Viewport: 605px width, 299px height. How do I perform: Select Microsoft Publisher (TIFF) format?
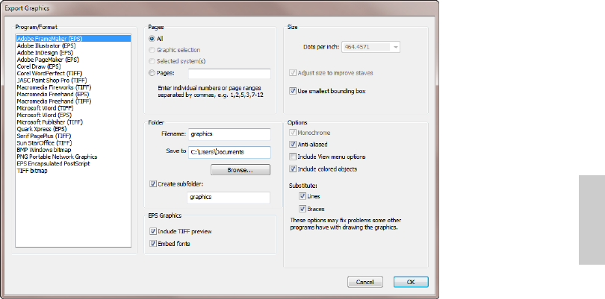click(73, 122)
